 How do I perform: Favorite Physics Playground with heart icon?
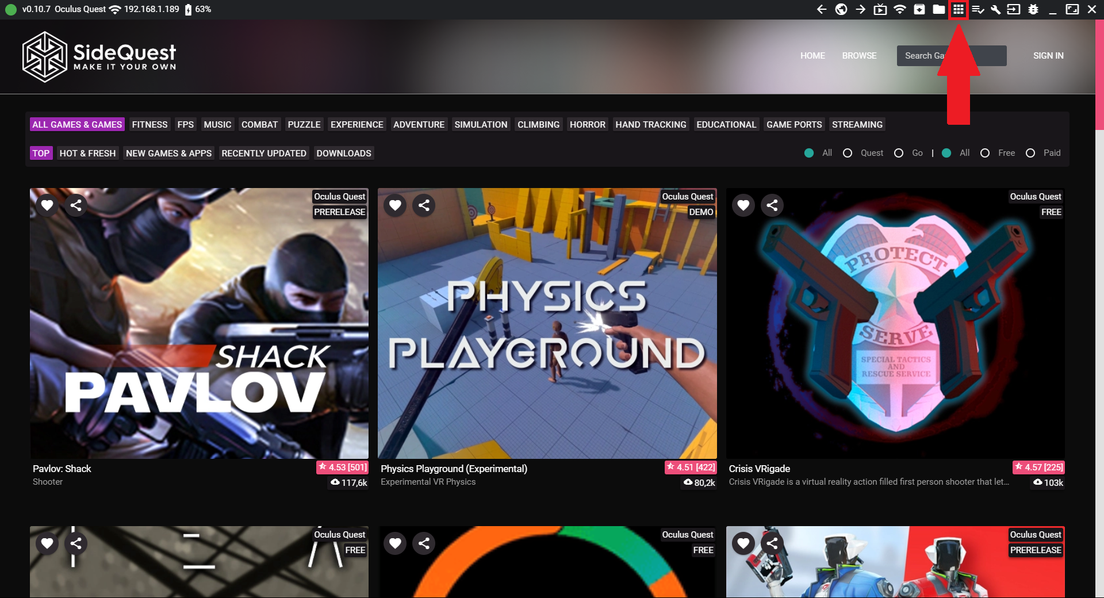tap(395, 205)
